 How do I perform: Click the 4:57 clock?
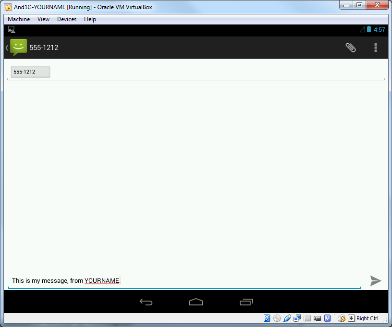point(379,29)
